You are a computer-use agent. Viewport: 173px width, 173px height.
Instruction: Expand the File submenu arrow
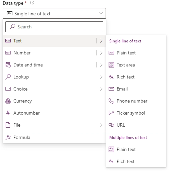click(x=101, y=125)
